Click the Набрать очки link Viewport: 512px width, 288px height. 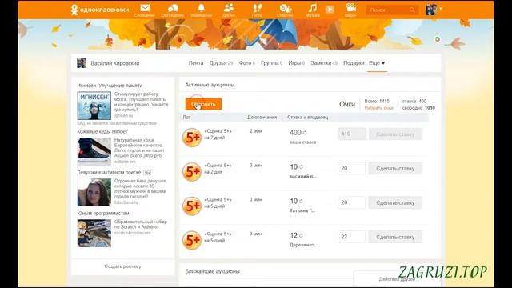point(378,108)
